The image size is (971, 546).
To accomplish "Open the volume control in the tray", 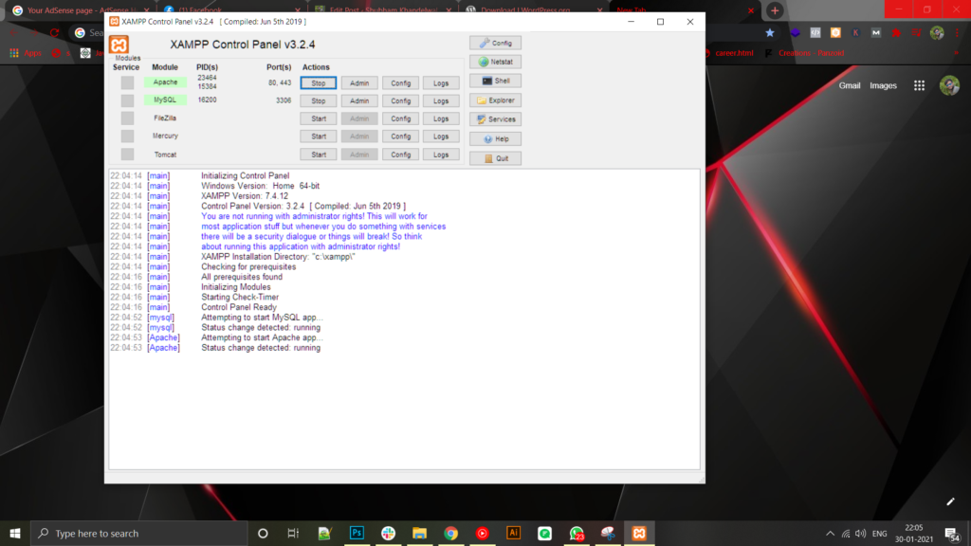I will pos(861,533).
